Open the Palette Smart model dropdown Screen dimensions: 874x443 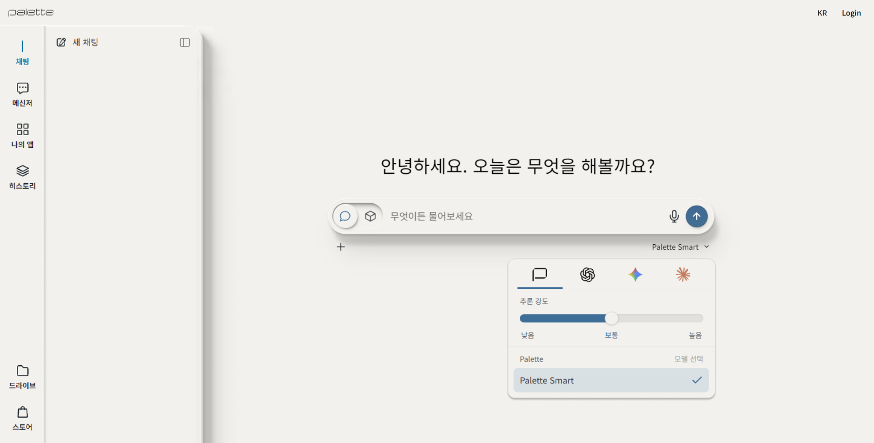coord(681,247)
